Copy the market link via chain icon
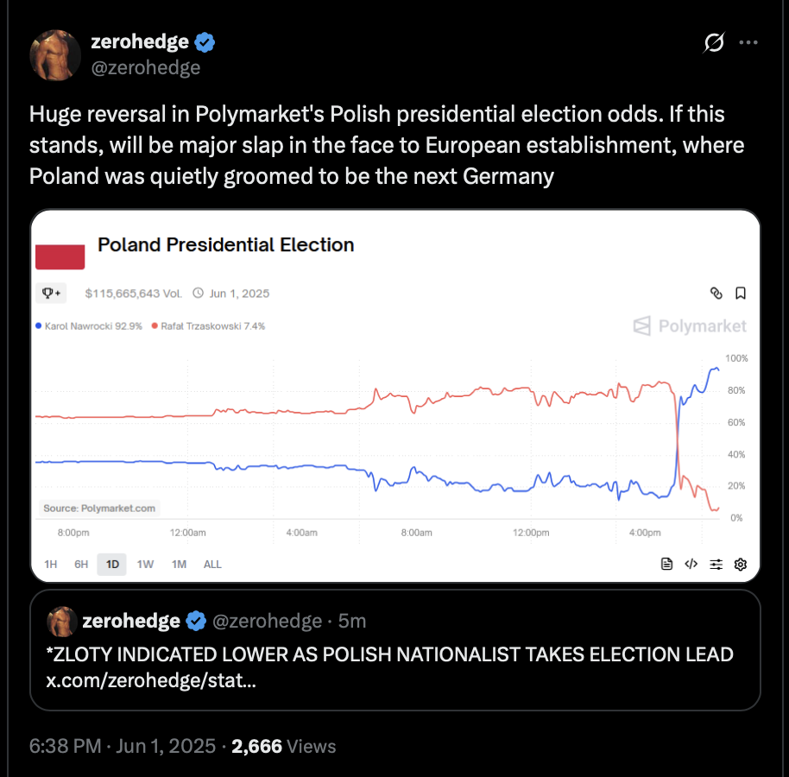789x777 pixels. pyautogui.click(x=716, y=293)
